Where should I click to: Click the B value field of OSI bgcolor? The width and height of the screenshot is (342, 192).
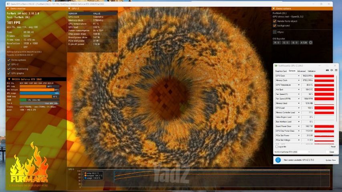[295, 42]
